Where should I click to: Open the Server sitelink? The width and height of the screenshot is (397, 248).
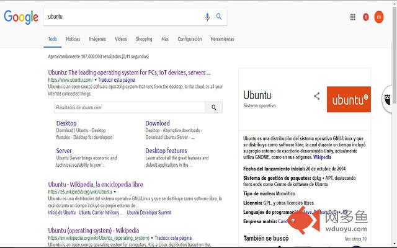64,151
